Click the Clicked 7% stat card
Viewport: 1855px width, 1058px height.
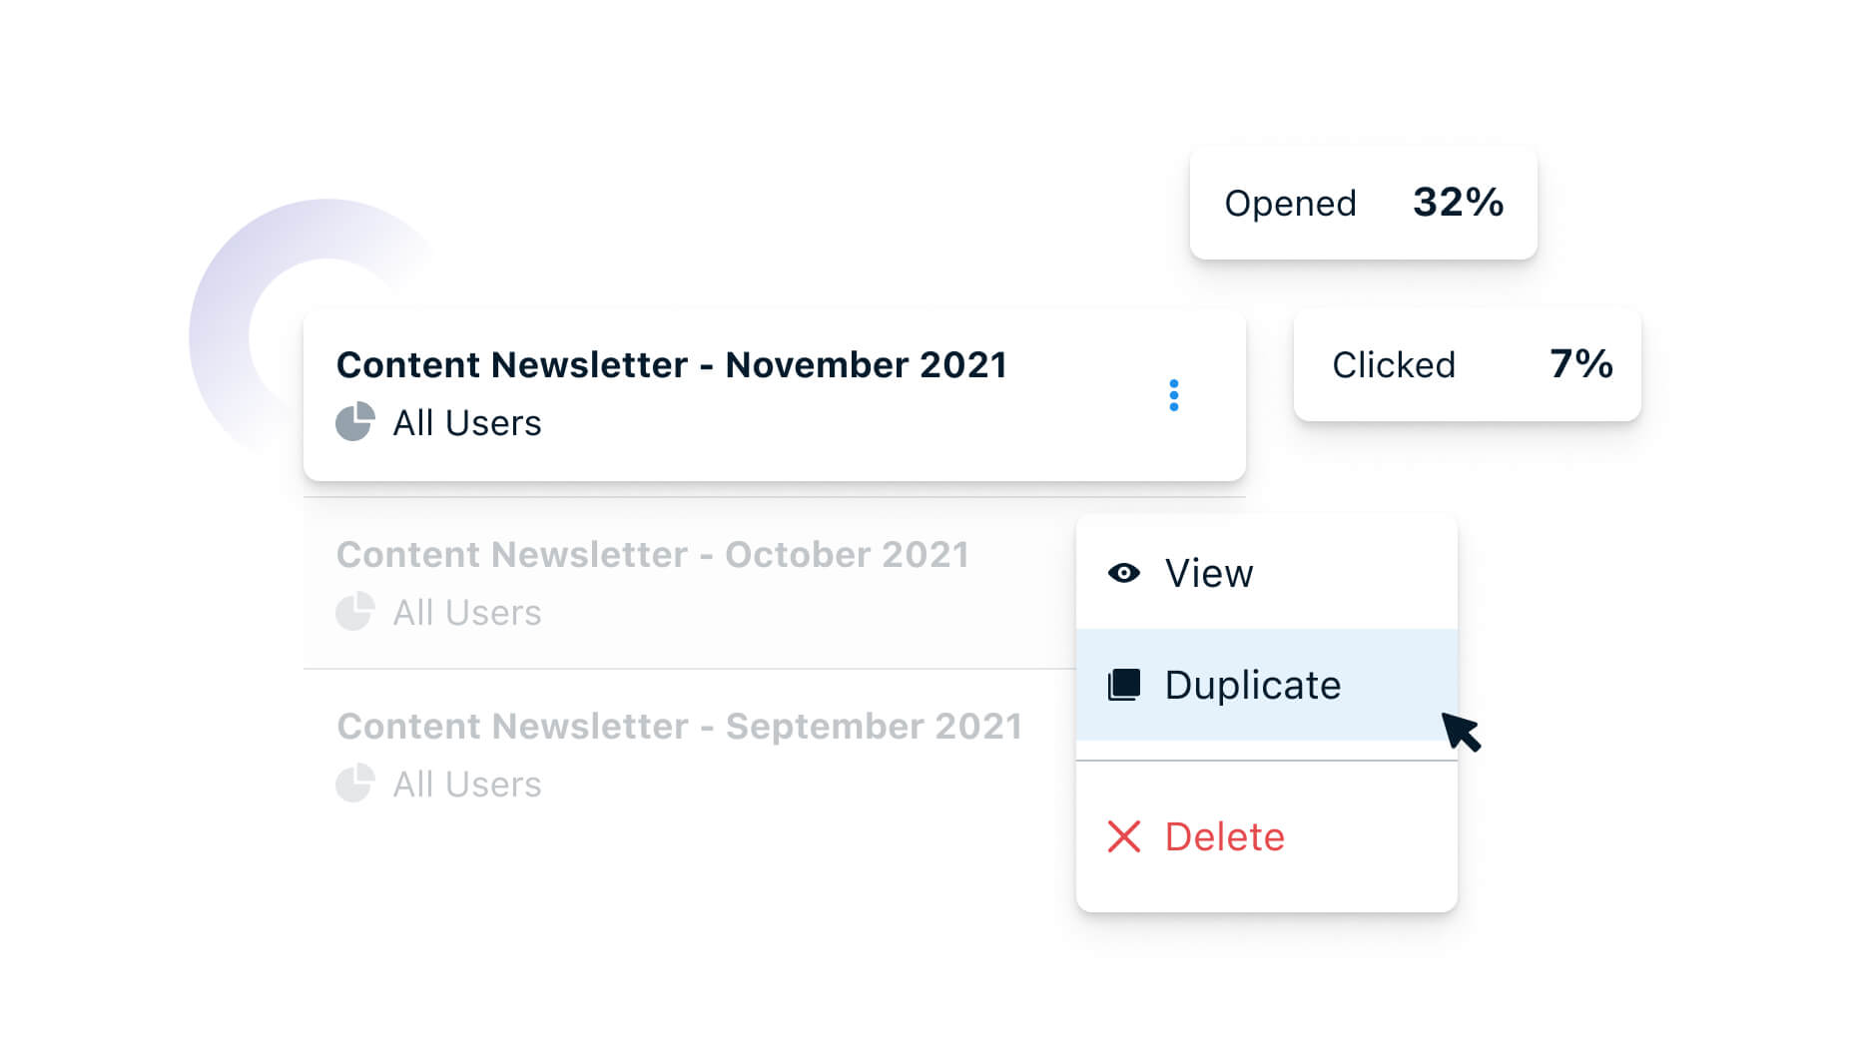pyautogui.click(x=1468, y=364)
